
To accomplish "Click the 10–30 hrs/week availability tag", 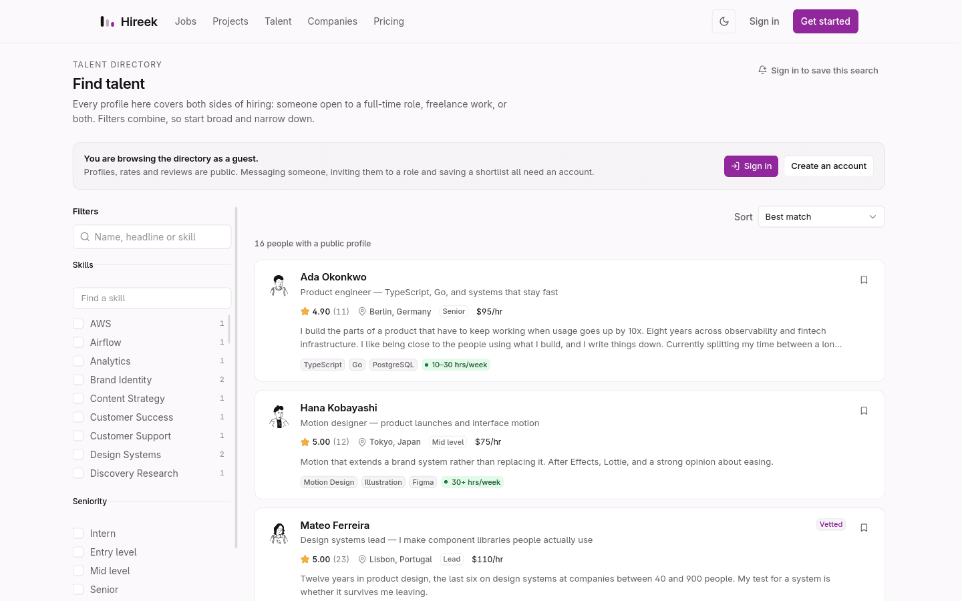I will (x=456, y=365).
